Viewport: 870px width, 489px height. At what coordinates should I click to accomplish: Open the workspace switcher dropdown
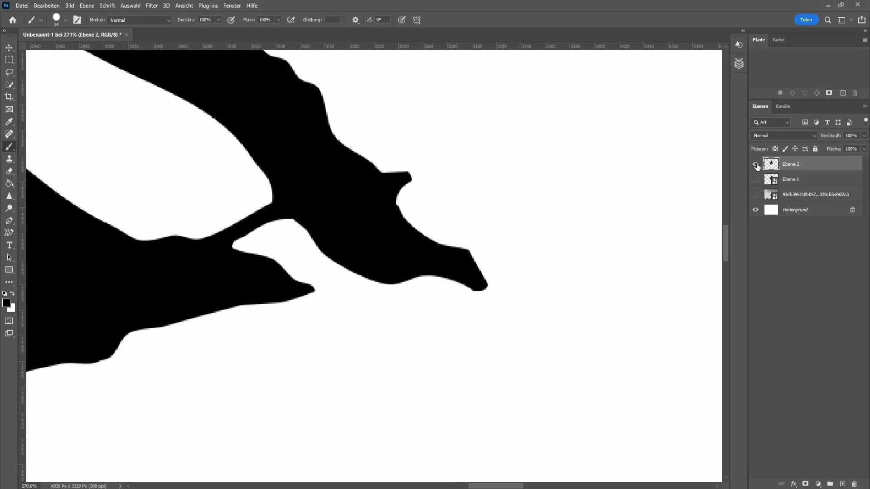(x=844, y=20)
